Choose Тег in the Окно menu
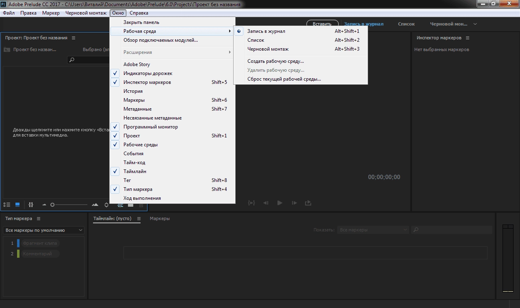 (172, 180)
